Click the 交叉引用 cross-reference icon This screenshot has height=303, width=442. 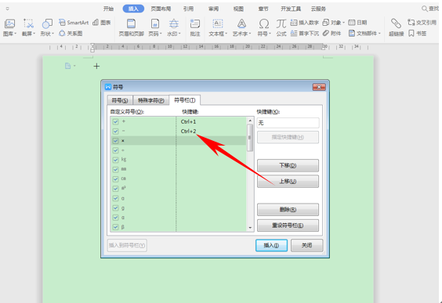pyautogui.click(x=422, y=23)
